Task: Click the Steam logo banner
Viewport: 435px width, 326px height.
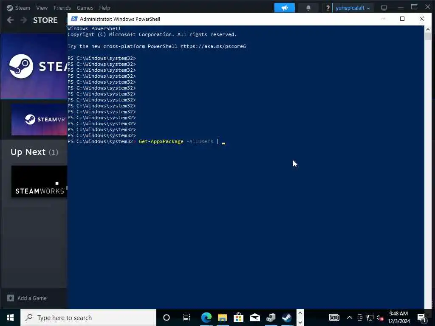Action: click(x=34, y=66)
